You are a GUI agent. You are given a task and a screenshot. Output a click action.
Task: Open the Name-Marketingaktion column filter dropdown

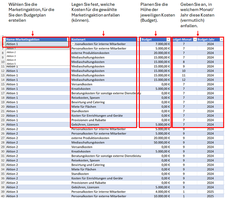coord(68,39)
